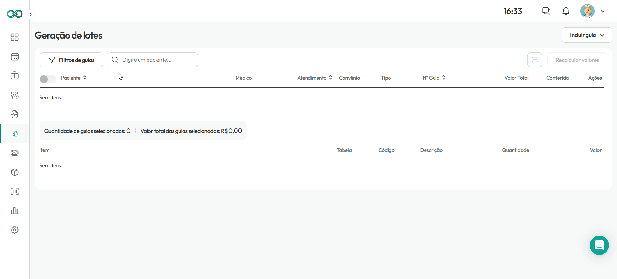Sort by the Atendimento column header

(315, 78)
